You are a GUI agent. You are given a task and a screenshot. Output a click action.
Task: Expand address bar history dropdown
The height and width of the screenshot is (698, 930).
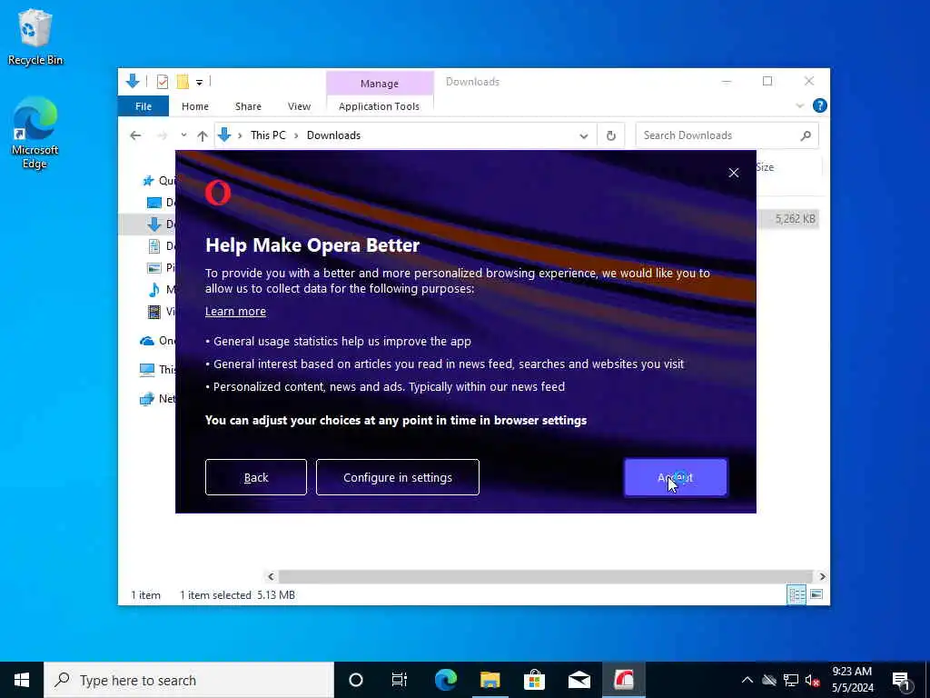pos(584,136)
